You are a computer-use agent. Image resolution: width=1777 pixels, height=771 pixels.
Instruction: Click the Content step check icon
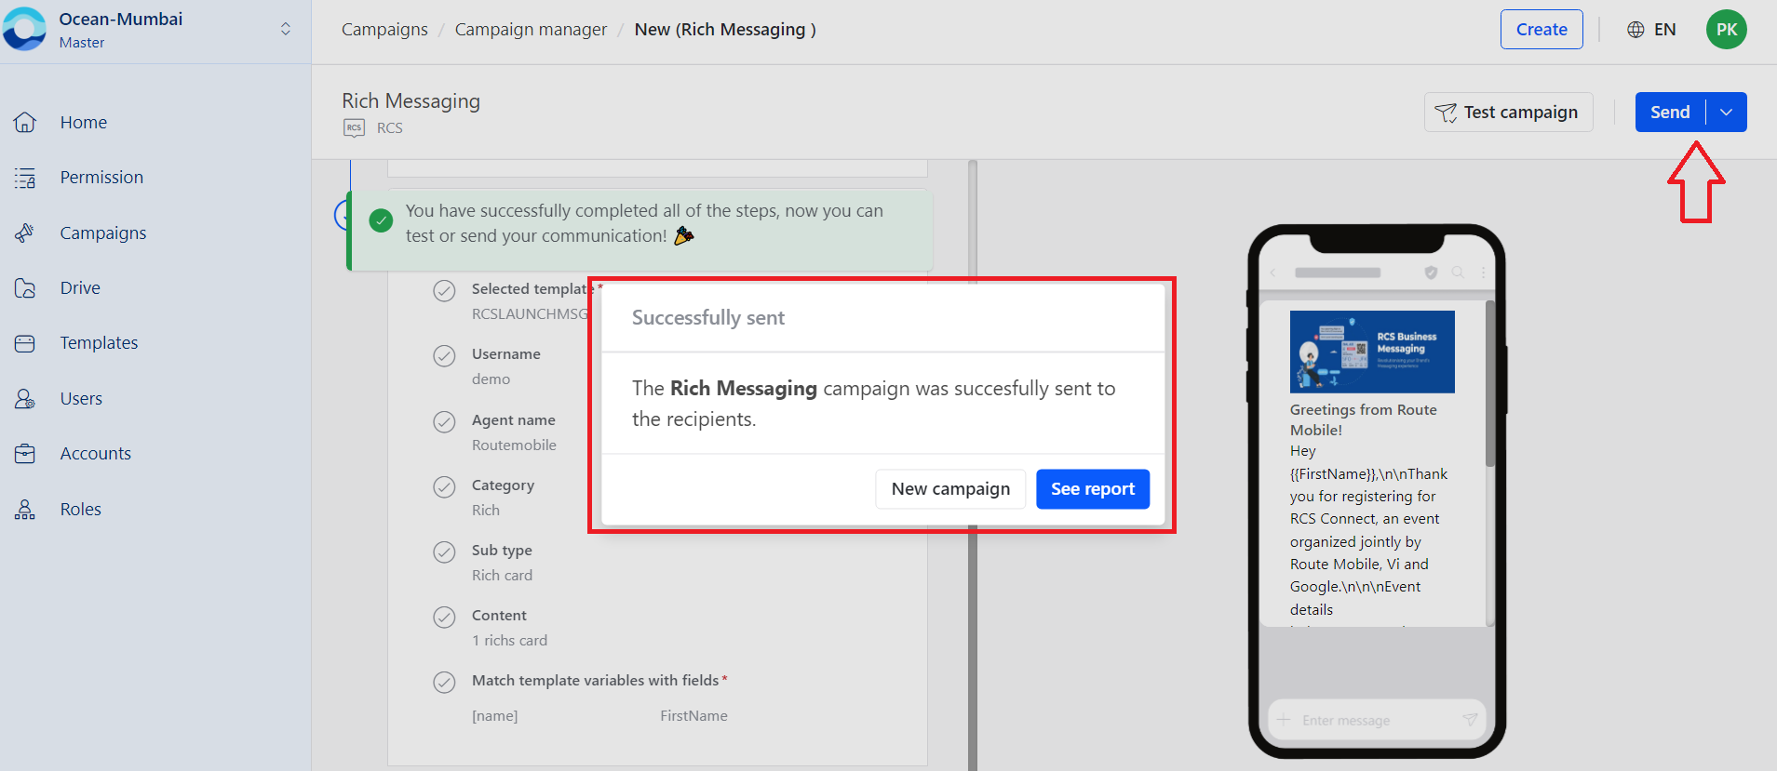coord(445,618)
